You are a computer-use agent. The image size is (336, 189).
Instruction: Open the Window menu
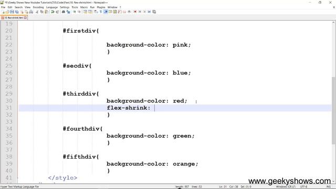112,7
